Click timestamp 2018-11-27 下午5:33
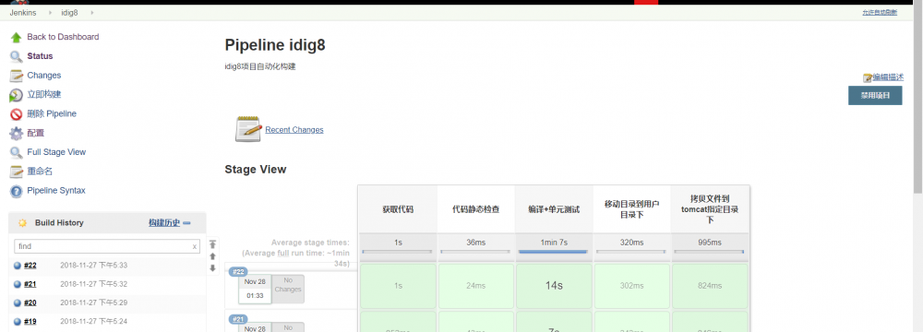 (x=93, y=266)
